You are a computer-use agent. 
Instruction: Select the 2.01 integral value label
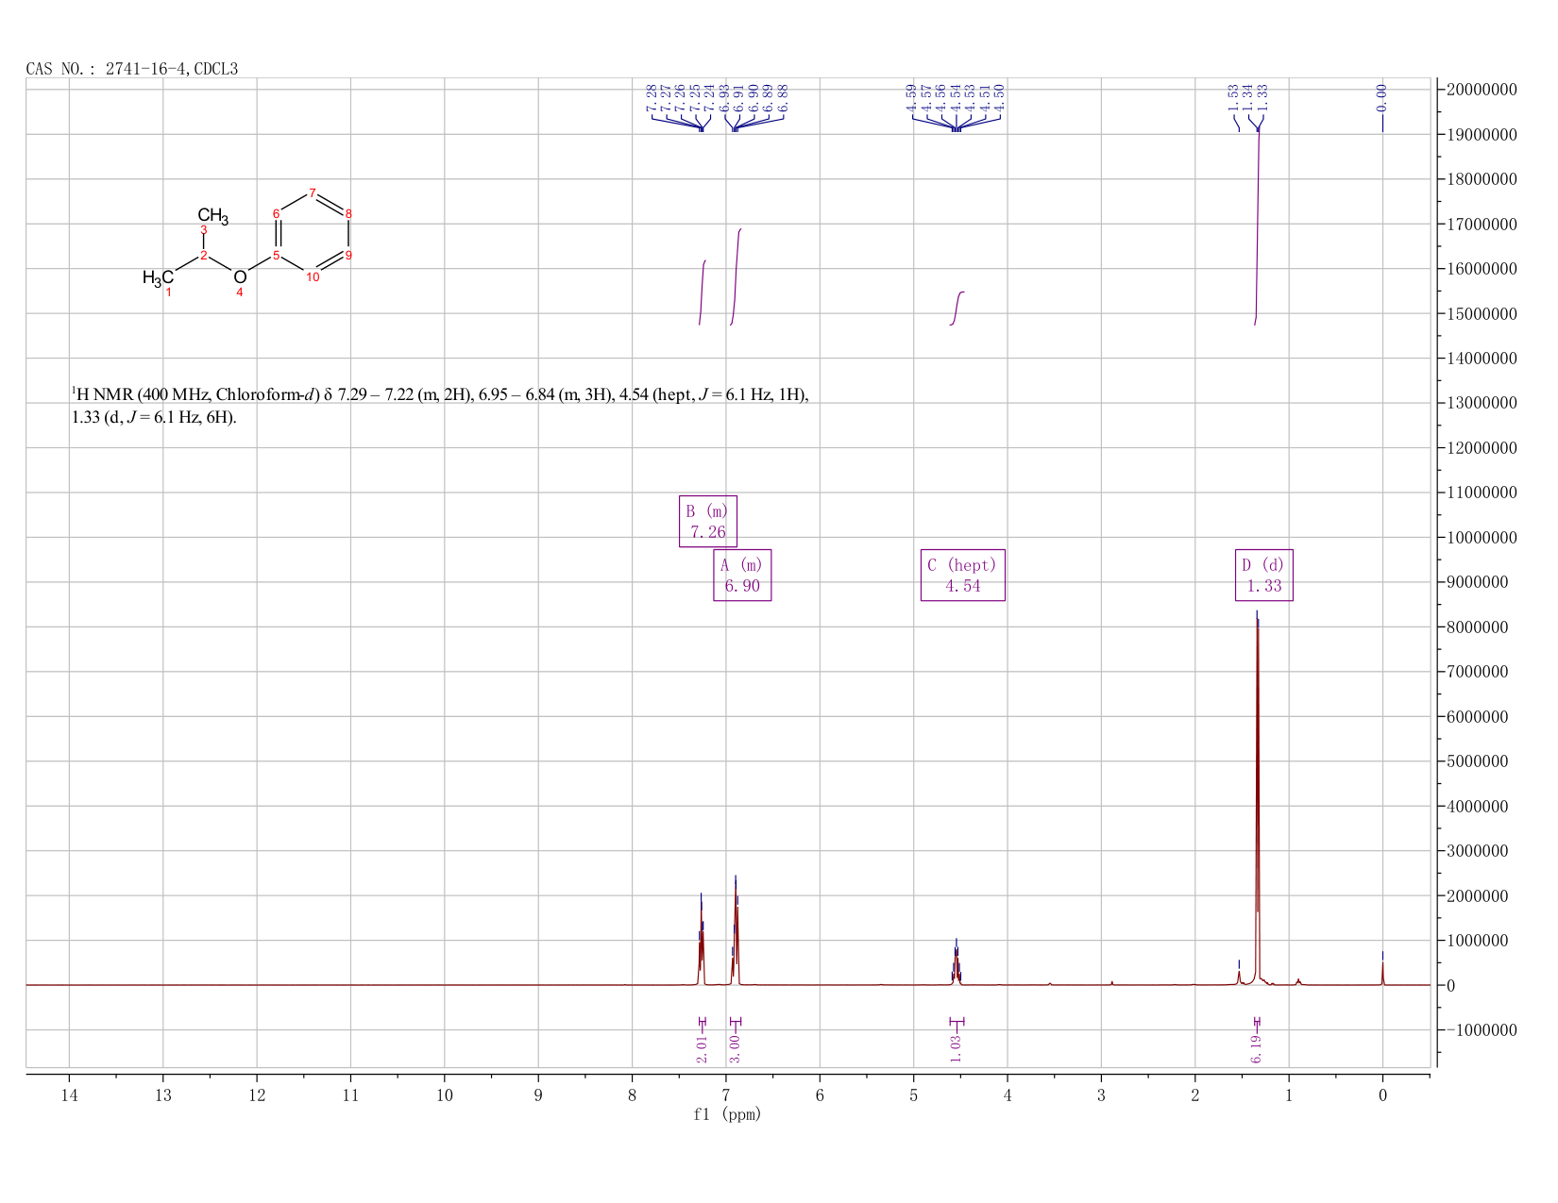702,1046
